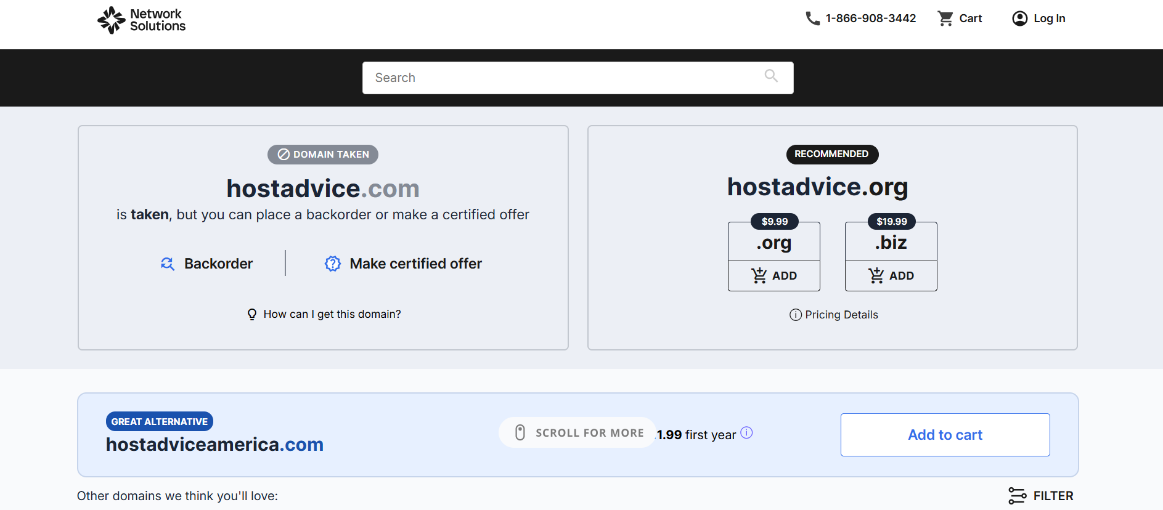The width and height of the screenshot is (1163, 510).
Task: Open the FILTER options
Action: click(1053, 496)
